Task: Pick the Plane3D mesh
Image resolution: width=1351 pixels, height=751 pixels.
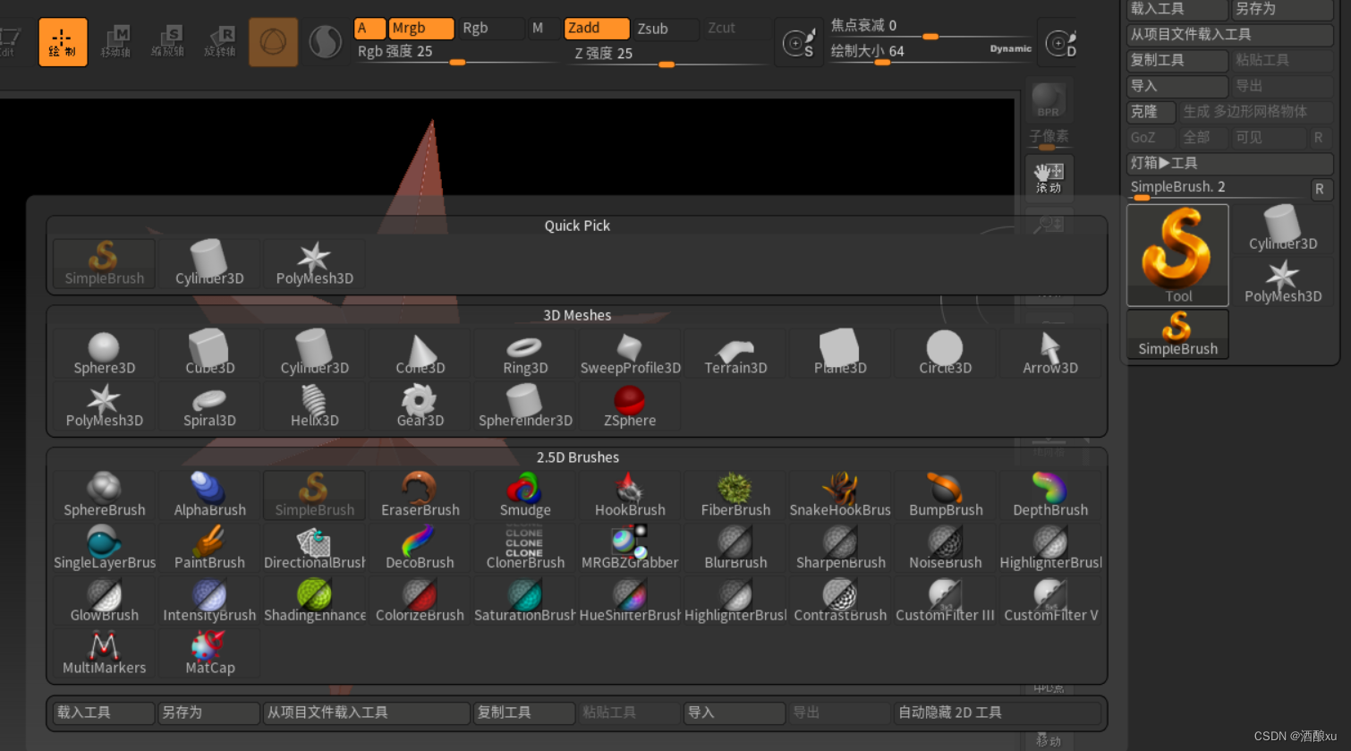Action: 840,354
